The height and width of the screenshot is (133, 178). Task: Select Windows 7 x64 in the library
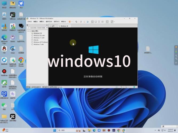[x=38, y=44]
